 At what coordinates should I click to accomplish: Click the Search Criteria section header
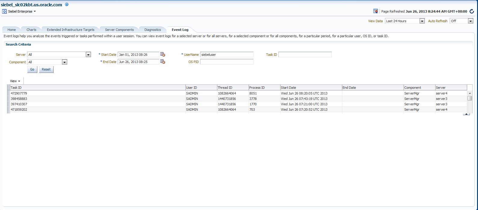click(18, 44)
